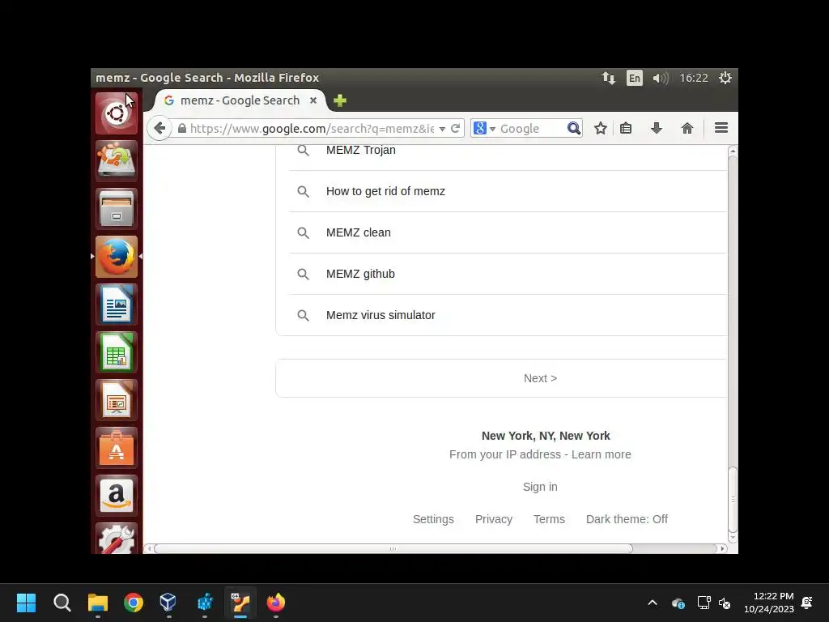Click scroll-up arrow of the page scrollbar
This screenshot has height=622, width=829.
point(732,151)
